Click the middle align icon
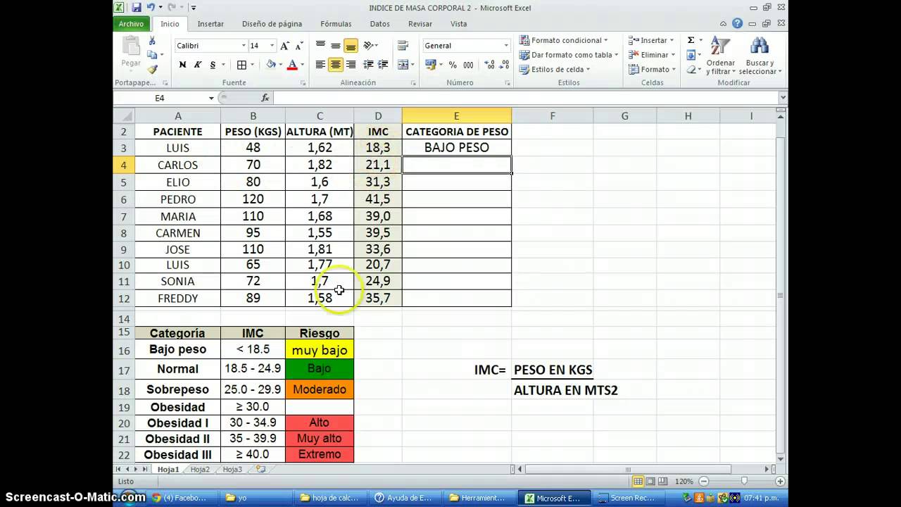Screen dimensions: 901x507 pos(336,46)
